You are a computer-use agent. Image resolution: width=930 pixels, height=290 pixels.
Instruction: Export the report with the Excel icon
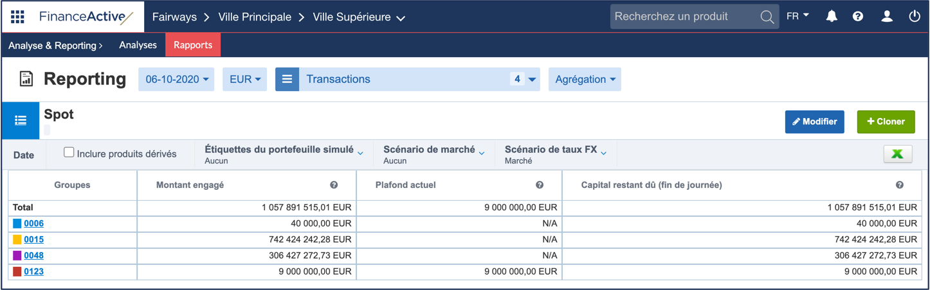pyautogui.click(x=898, y=154)
